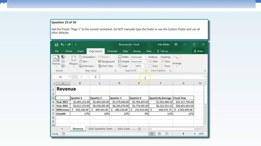The image size is (261, 146).
Task: Click the macro recording icon in status bar
Action: coord(64,134)
